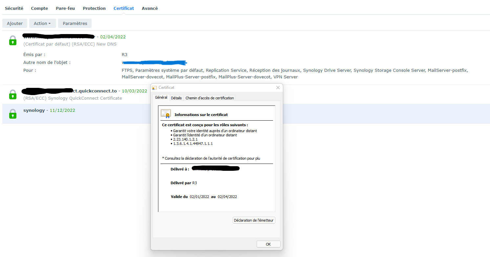Click the OID 1.3.6.1.4.1.44947.1.1.1 entry
The image size is (490, 257).
tap(193, 144)
